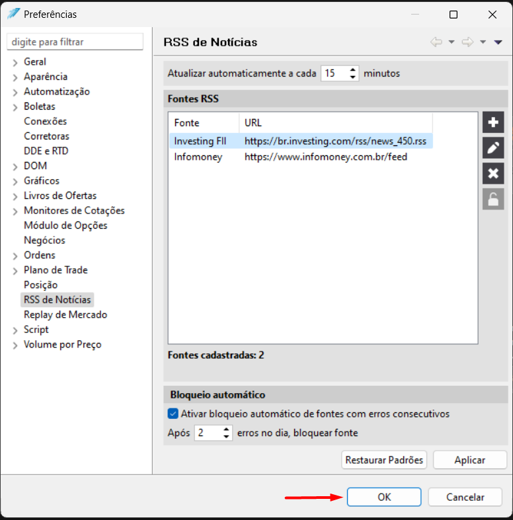Decrease errors per day stepper value

226,437
